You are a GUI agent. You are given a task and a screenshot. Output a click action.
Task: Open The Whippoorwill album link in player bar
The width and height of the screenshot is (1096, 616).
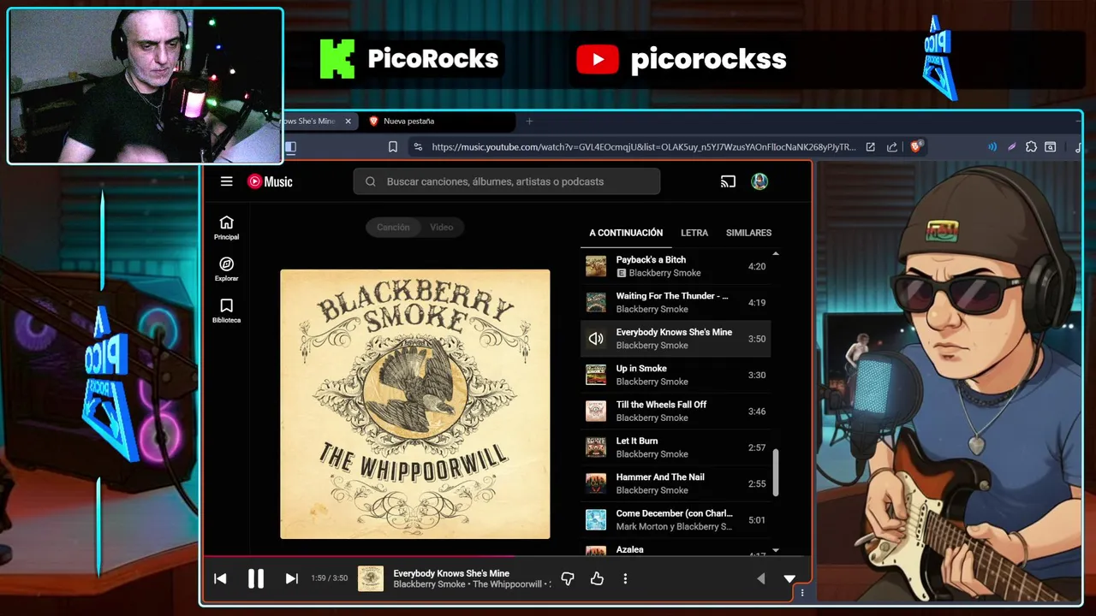pos(508,584)
